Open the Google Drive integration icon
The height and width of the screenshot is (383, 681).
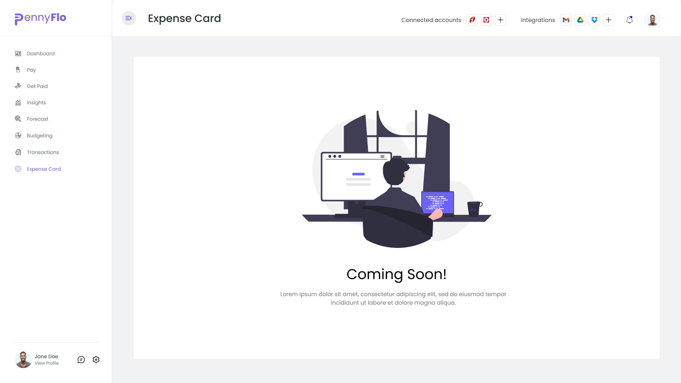point(580,20)
